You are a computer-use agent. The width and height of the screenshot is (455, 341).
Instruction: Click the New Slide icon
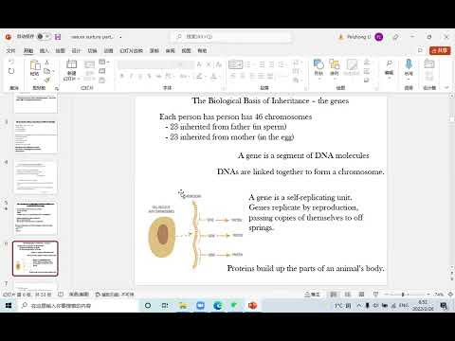72,64
